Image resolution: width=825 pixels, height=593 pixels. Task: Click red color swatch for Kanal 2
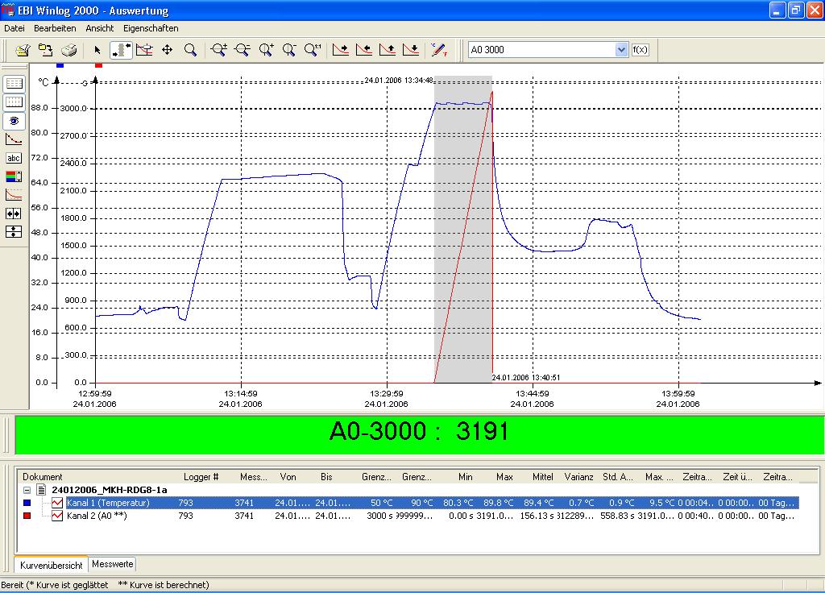(x=27, y=516)
